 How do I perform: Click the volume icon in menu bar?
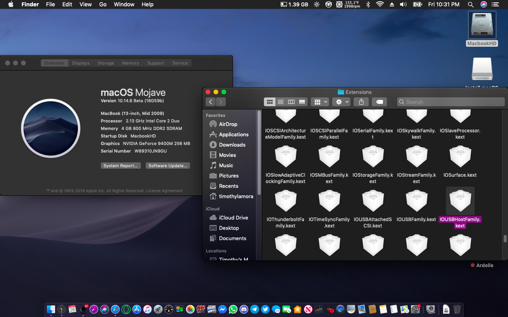(x=403, y=4)
